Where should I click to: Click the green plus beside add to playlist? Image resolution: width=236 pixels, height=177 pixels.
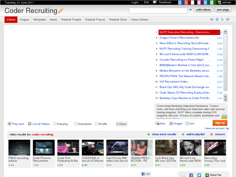[183, 134]
